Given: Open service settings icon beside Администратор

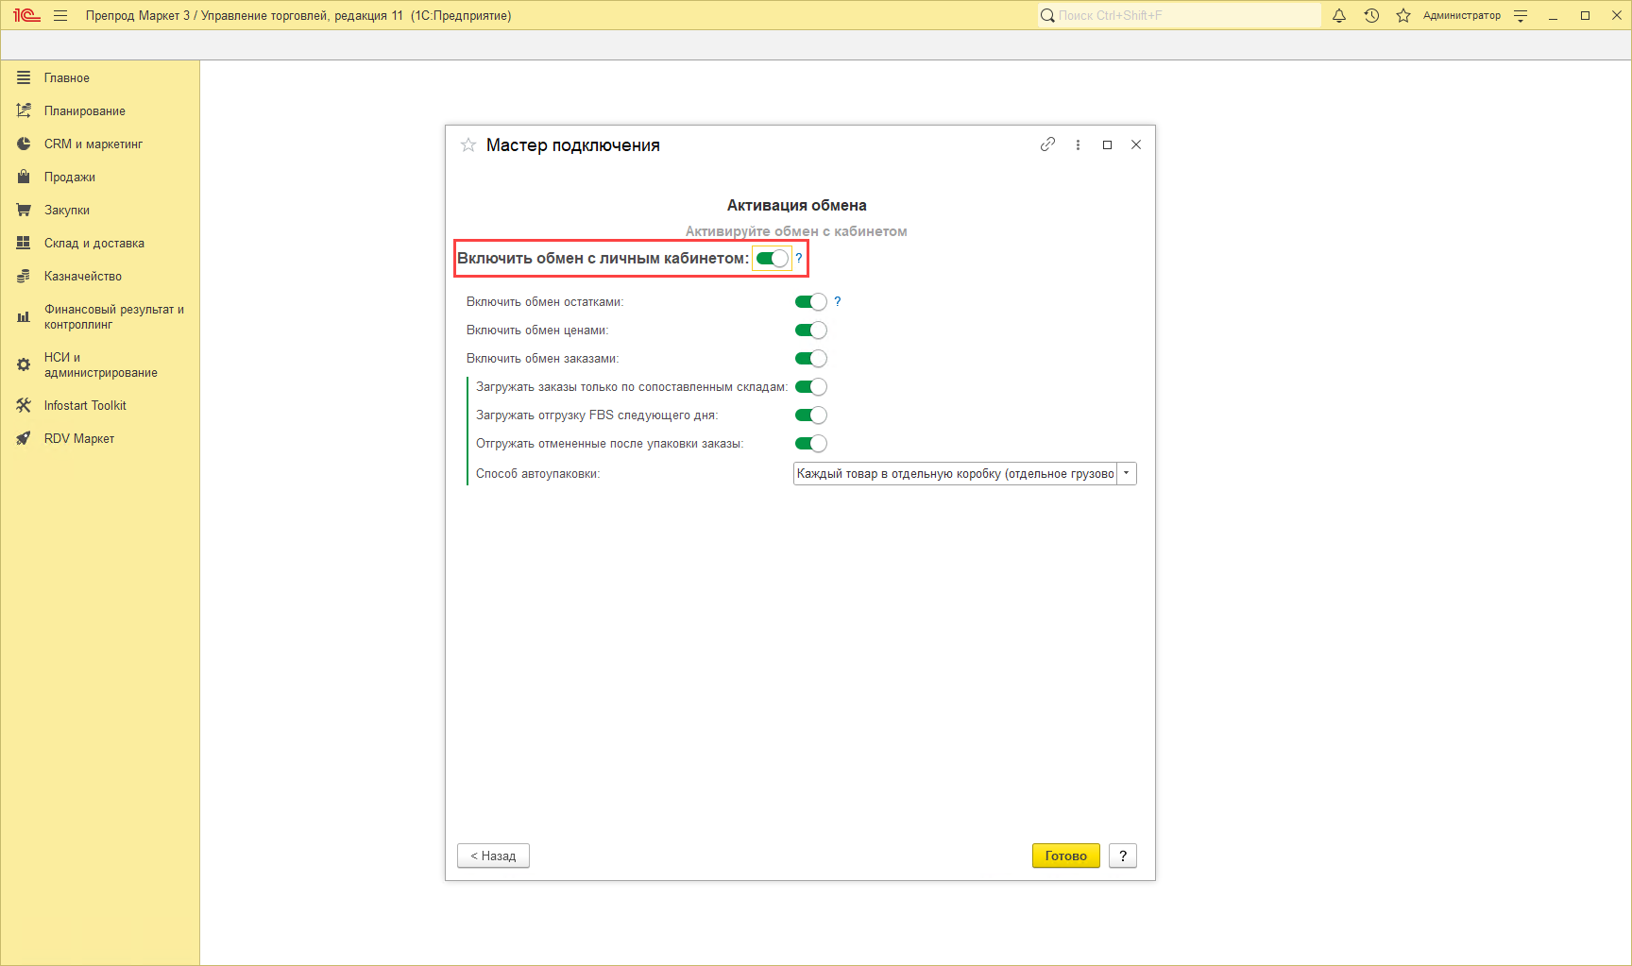Looking at the screenshot, I should 1521,15.
